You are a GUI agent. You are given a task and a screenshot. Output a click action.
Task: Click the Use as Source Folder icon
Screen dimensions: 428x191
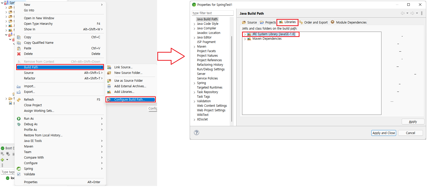click(x=109, y=81)
